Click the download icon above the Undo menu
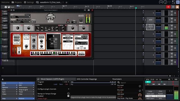180x101 pixels. point(3,79)
